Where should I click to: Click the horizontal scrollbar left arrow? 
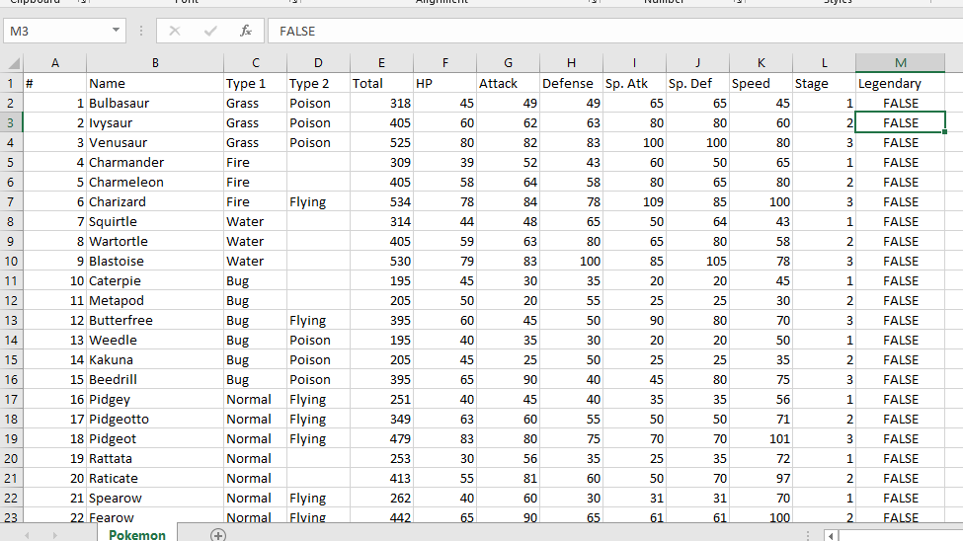[831, 535]
